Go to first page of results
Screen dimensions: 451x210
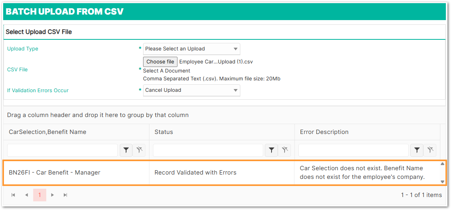point(13,195)
